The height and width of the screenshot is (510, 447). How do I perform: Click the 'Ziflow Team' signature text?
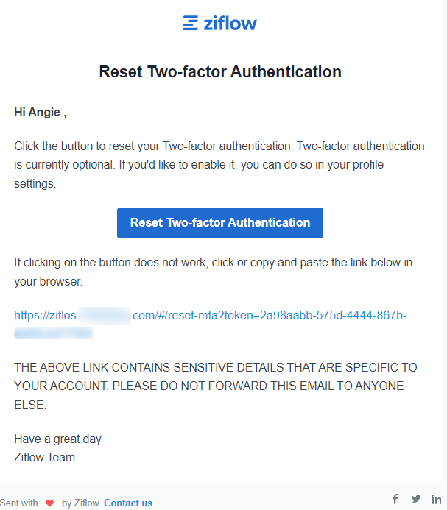[x=44, y=457]
